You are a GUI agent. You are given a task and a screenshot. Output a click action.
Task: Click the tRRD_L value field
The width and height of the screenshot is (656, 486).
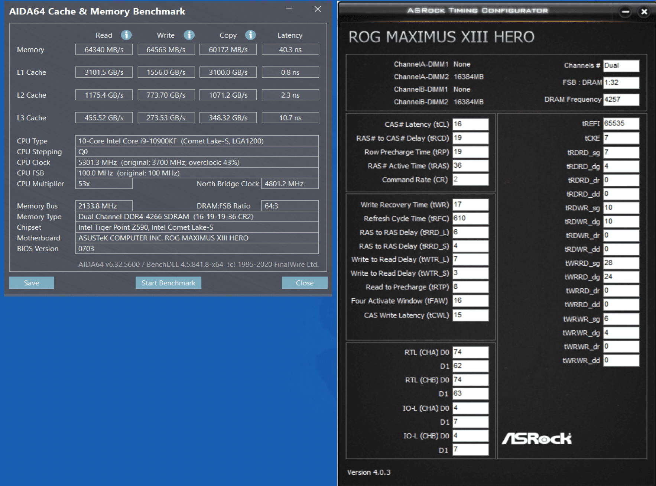(x=471, y=232)
